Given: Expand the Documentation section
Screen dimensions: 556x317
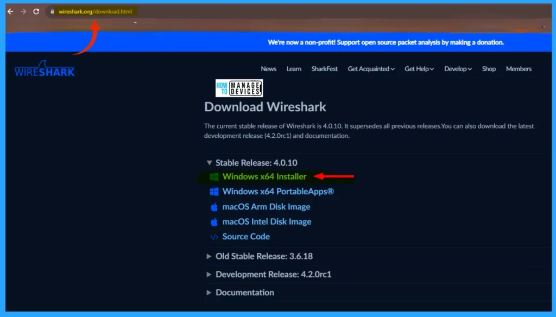Looking at the screenshot, I should 240,293.
